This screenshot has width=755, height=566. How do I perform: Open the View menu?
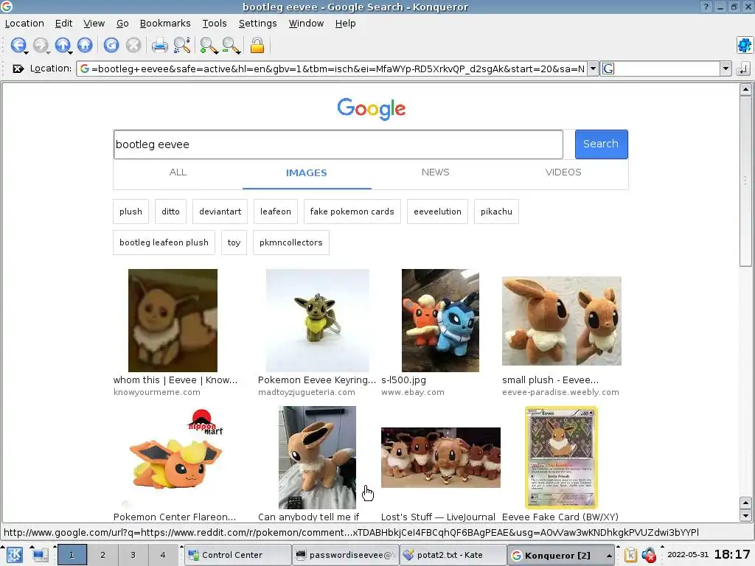tap(94, 23)
